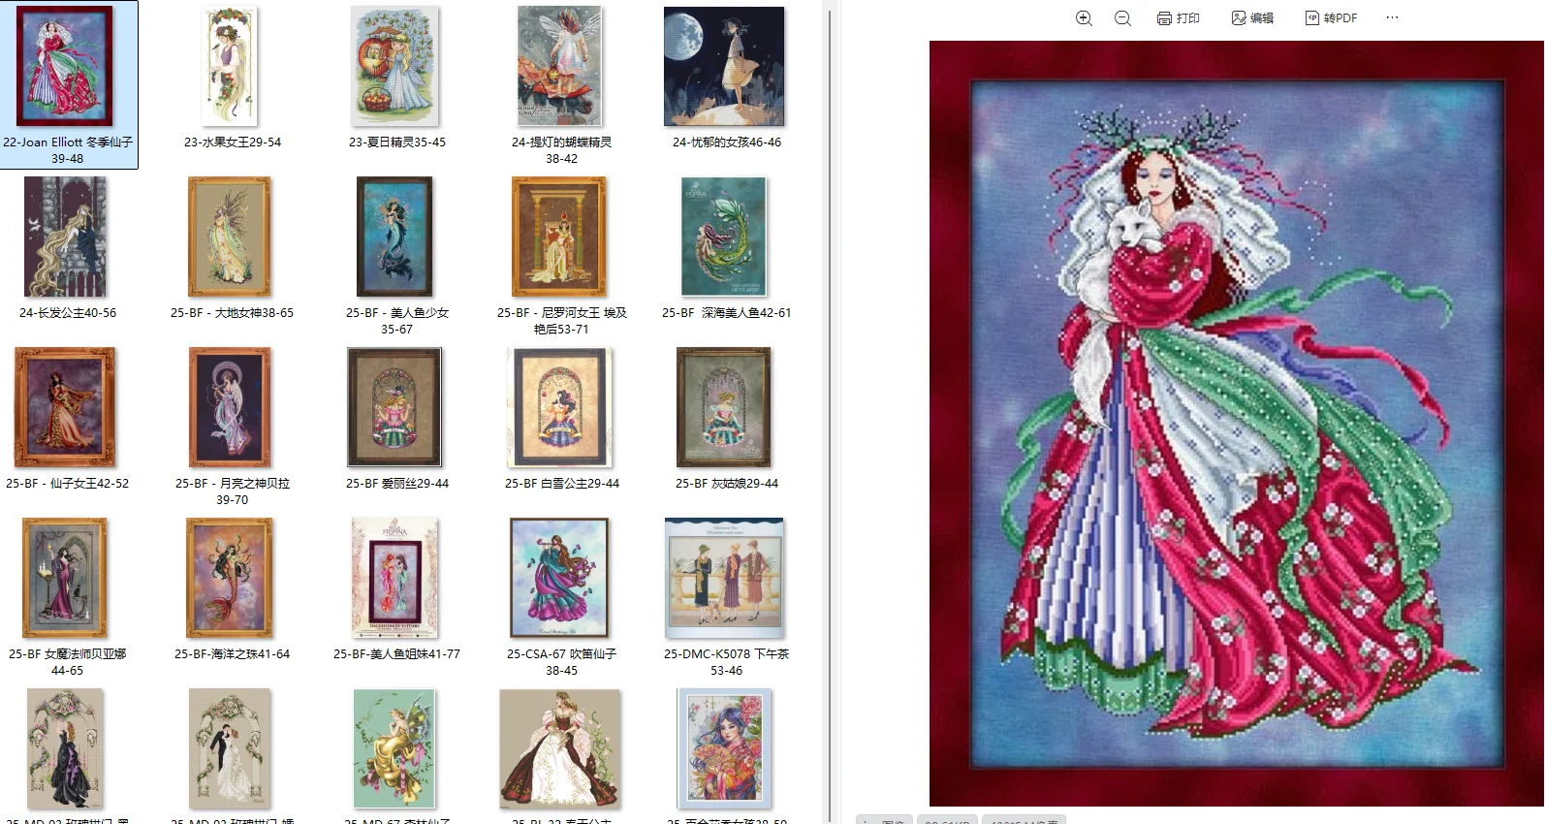Click the file name 25-BF - 仙子女王42-52
Screen dimensions: 1545x824
(x=67, y=483)
